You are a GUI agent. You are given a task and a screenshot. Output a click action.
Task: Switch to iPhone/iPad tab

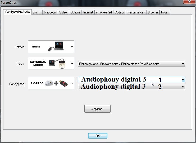[104, 12]
